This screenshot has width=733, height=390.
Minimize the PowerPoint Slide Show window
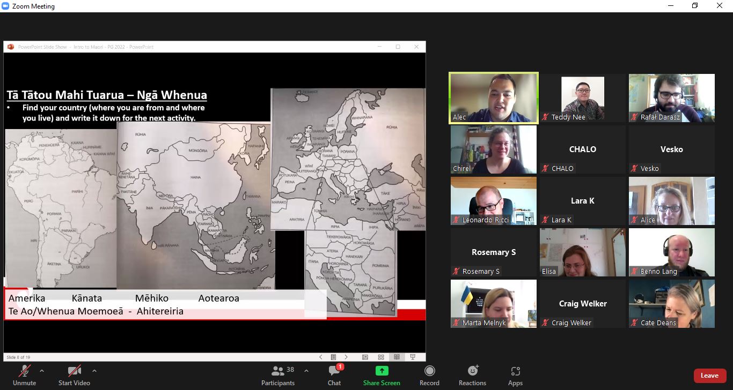point(379,47)
